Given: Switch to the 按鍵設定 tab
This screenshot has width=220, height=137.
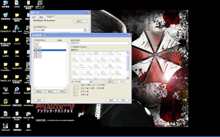Looking at the screenshot, I should tap(50, 17).
